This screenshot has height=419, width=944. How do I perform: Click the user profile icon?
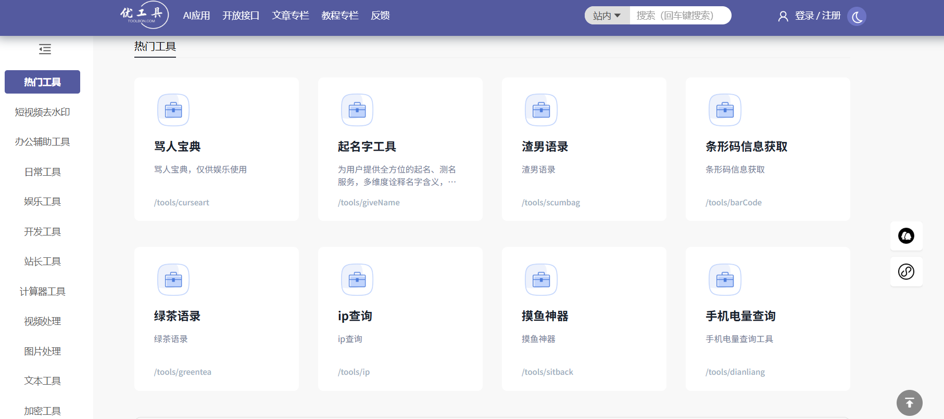pyautogui.click(x=783, y=16)
